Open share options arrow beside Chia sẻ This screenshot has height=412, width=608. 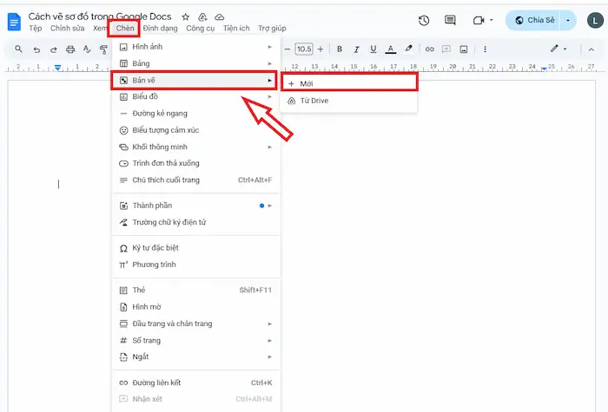coord(568,20)
